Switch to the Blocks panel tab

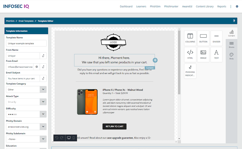point(231,45)
